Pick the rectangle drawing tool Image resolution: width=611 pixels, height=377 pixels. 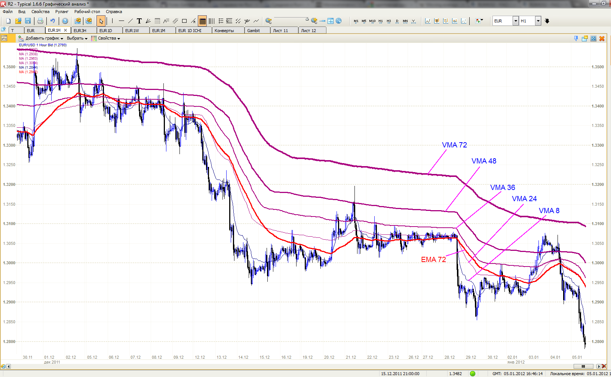tap(184, 21)
